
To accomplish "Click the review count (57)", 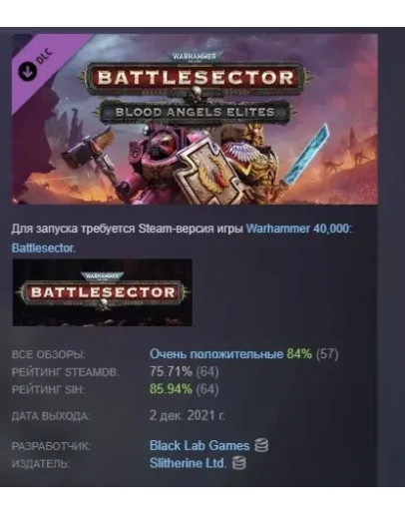I will click(x=327, y=354).
